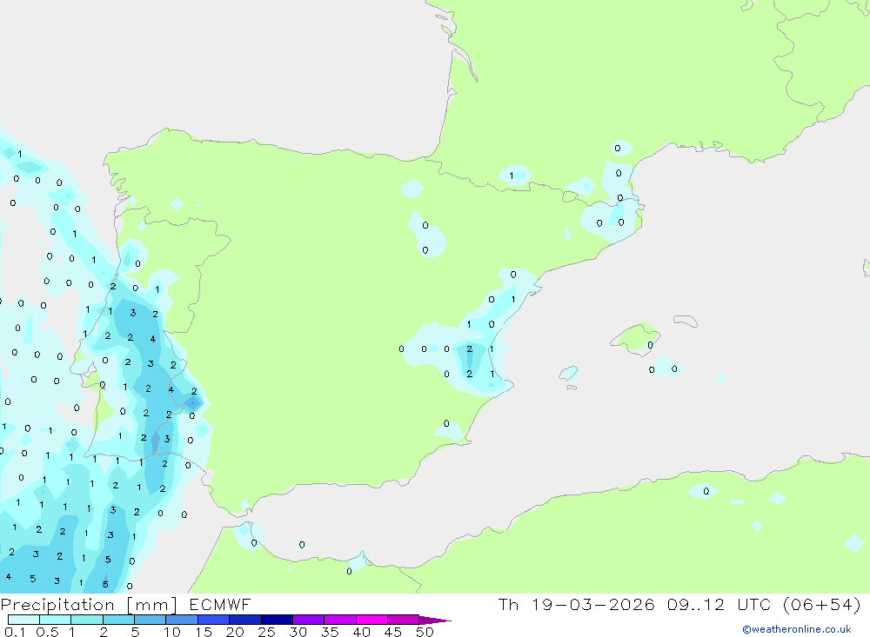Screen dimensions: 870x637
Task: Click the 5–10 mm legend swatch
Action: point(151,620)
